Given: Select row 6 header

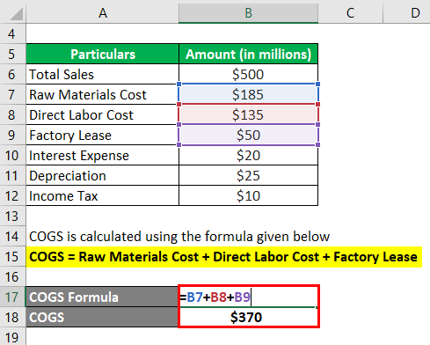Looking at the screenshot, I should pyautogui.click(x=12, y=75).
